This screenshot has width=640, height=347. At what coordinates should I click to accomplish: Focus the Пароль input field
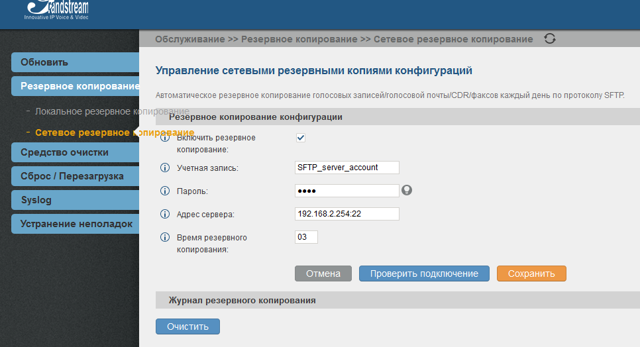pos(347,191)
